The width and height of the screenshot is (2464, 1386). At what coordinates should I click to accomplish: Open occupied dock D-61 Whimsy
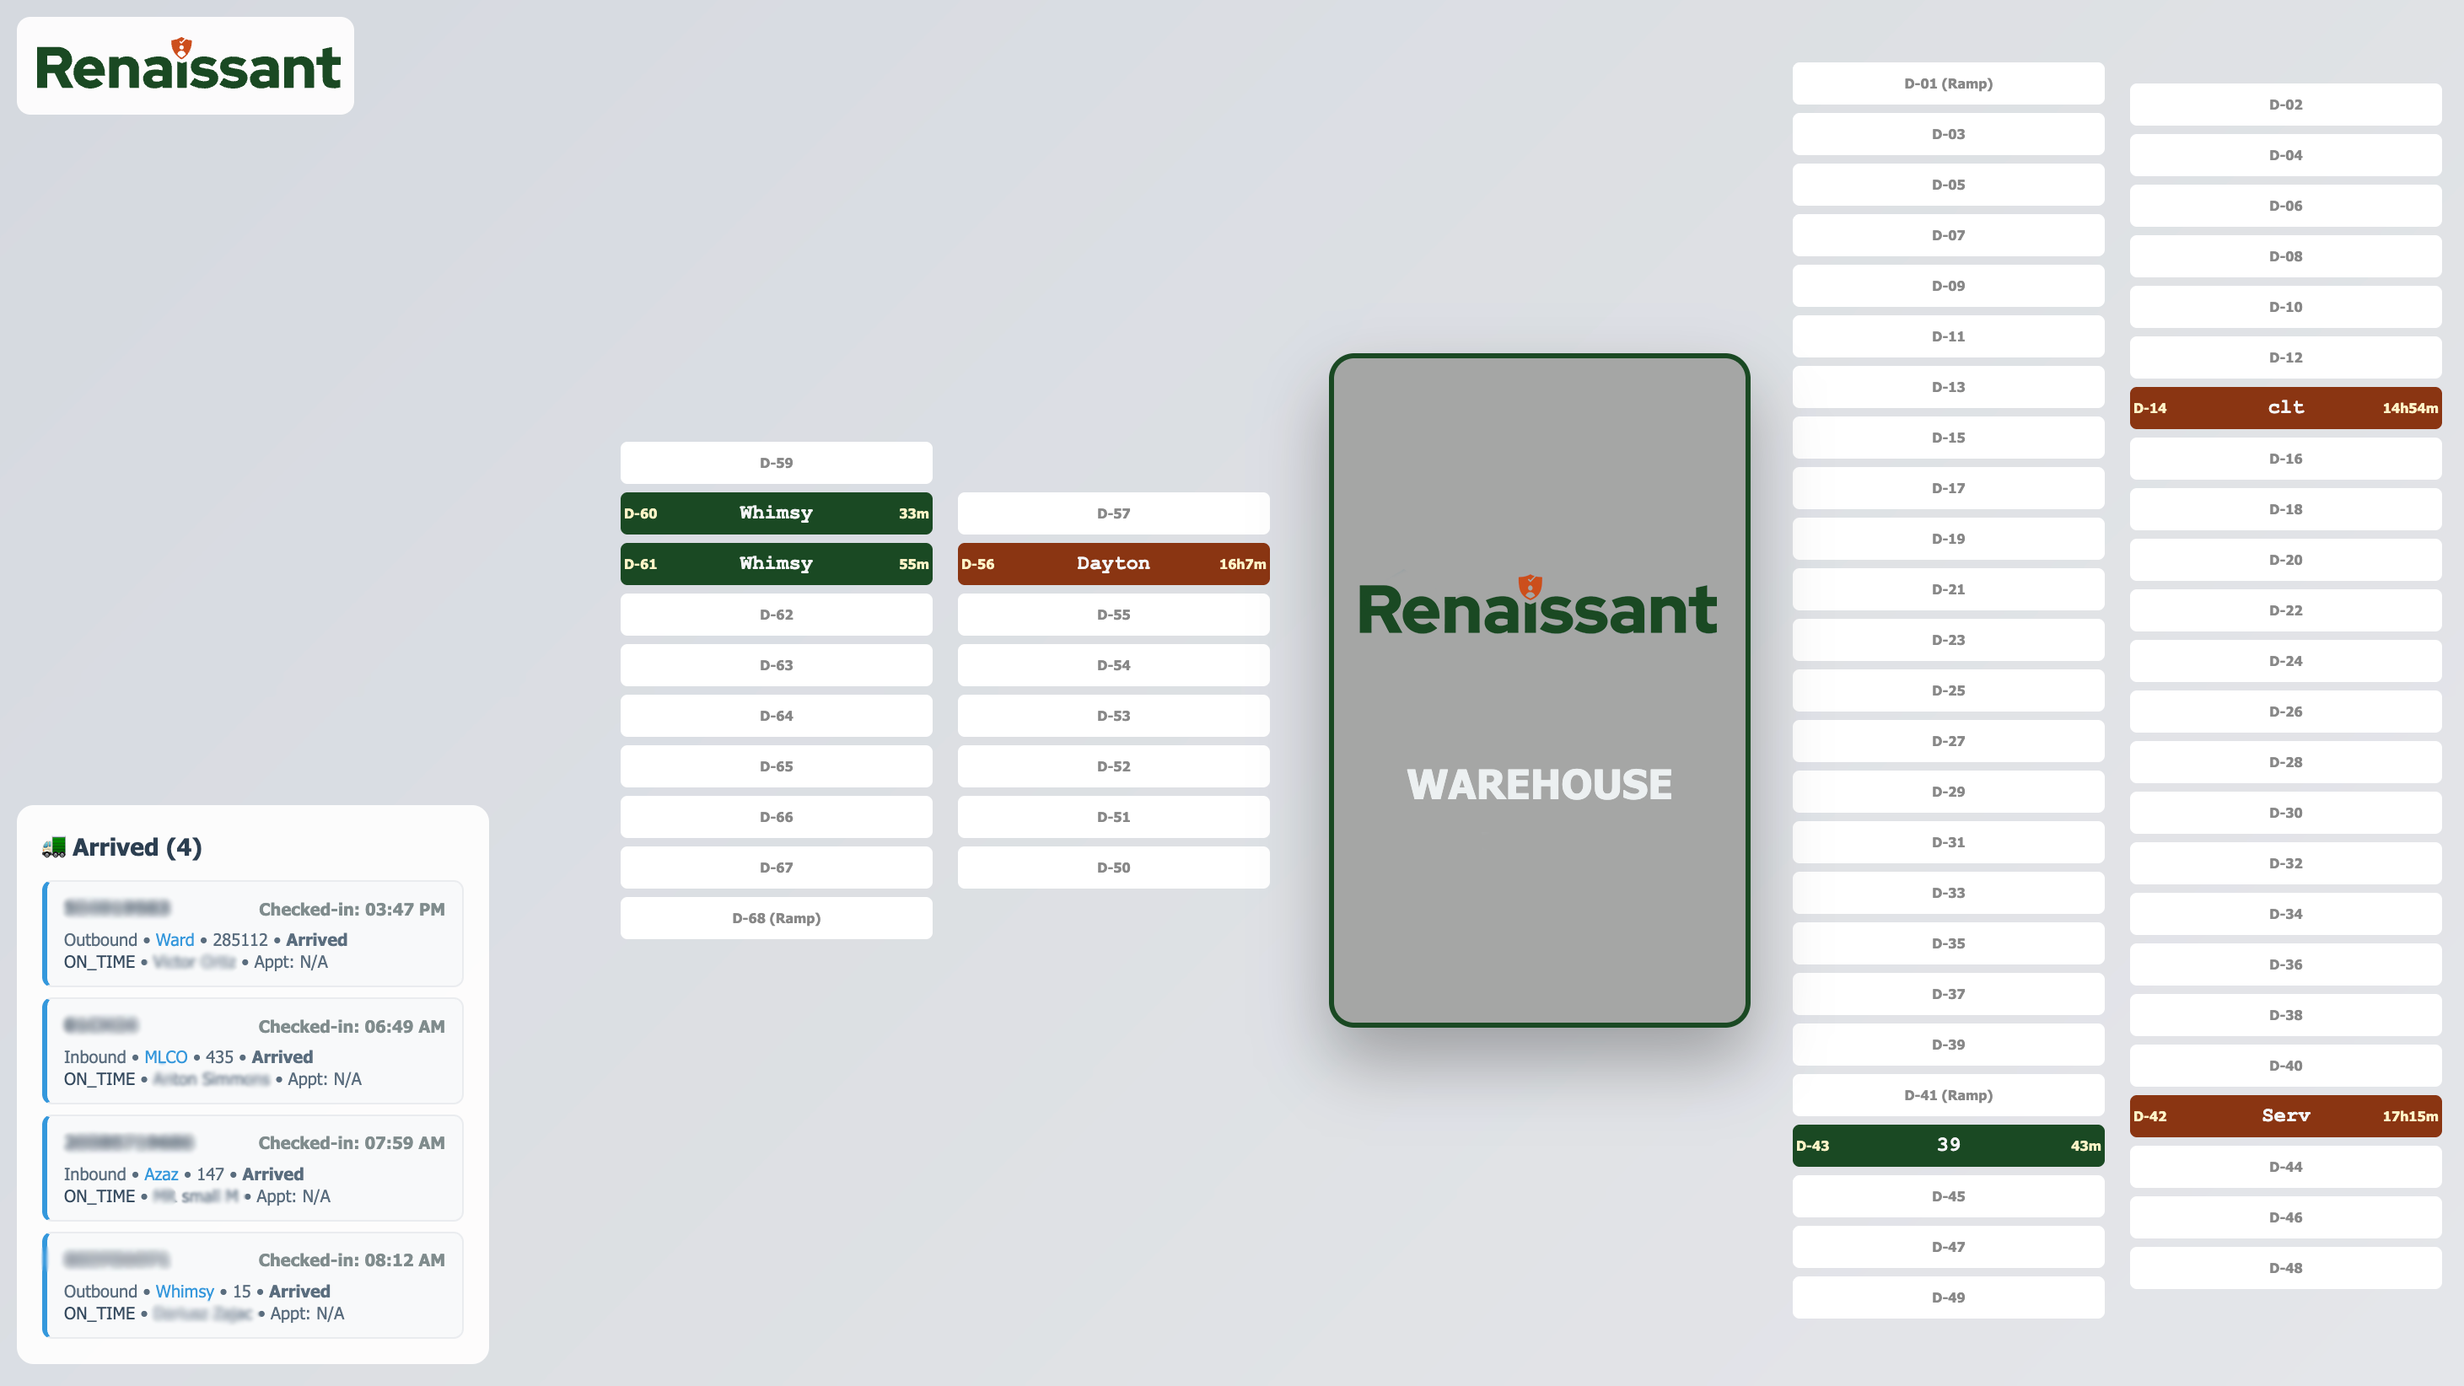776,564
